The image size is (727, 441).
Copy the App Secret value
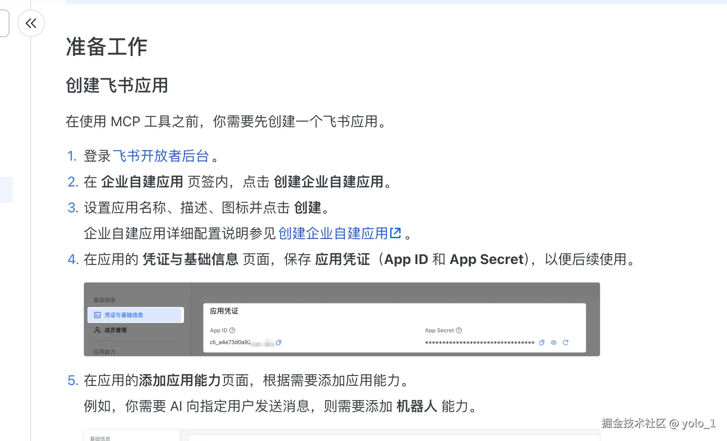click(541, 343)
